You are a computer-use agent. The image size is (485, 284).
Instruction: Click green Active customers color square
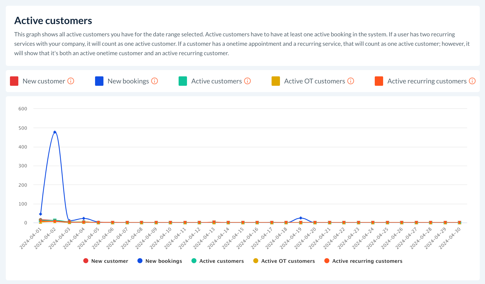[183, 81]
